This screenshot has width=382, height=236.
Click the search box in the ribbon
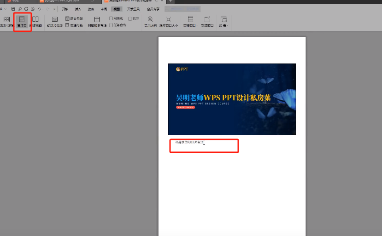point(182,9)
